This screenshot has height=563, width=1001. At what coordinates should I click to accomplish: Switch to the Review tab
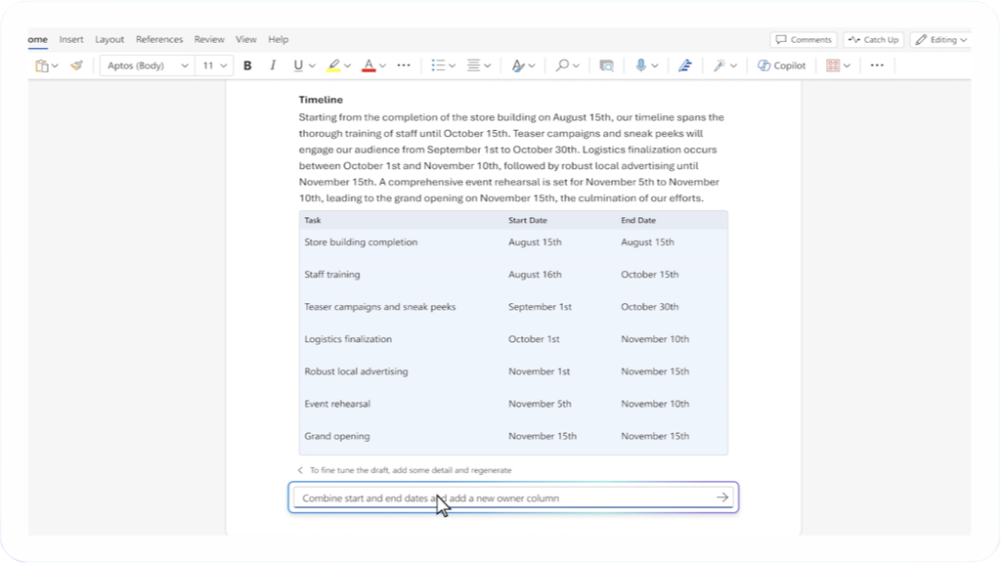point(209,39)
